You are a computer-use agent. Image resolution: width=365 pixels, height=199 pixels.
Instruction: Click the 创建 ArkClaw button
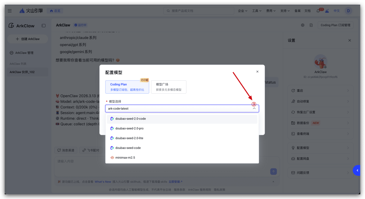point(28,39)
